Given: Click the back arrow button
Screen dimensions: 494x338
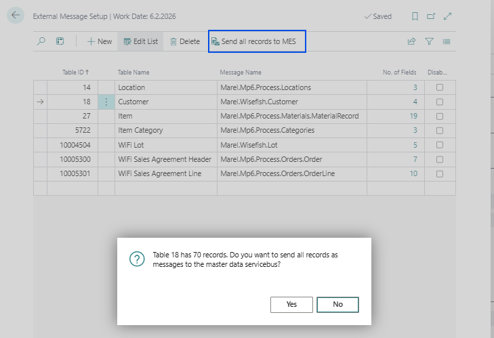Looking at the screenshot, I should click(x=16, y=16).
